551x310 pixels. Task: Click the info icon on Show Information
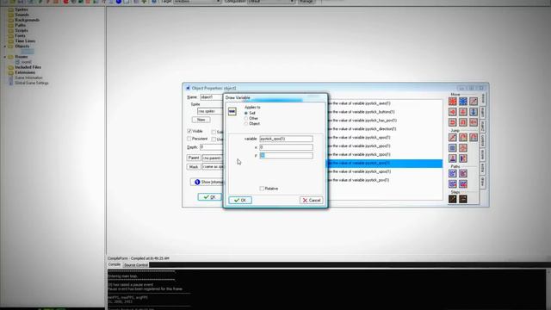(x=197, y=182)
